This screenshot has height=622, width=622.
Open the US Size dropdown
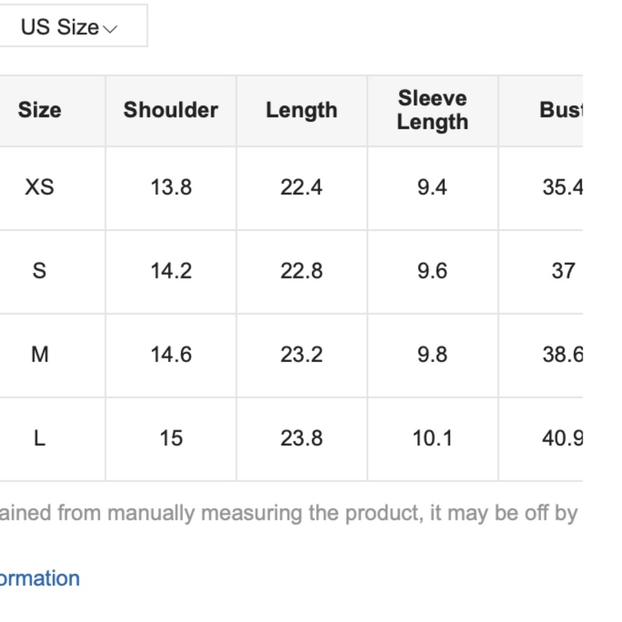coord(68,27)
